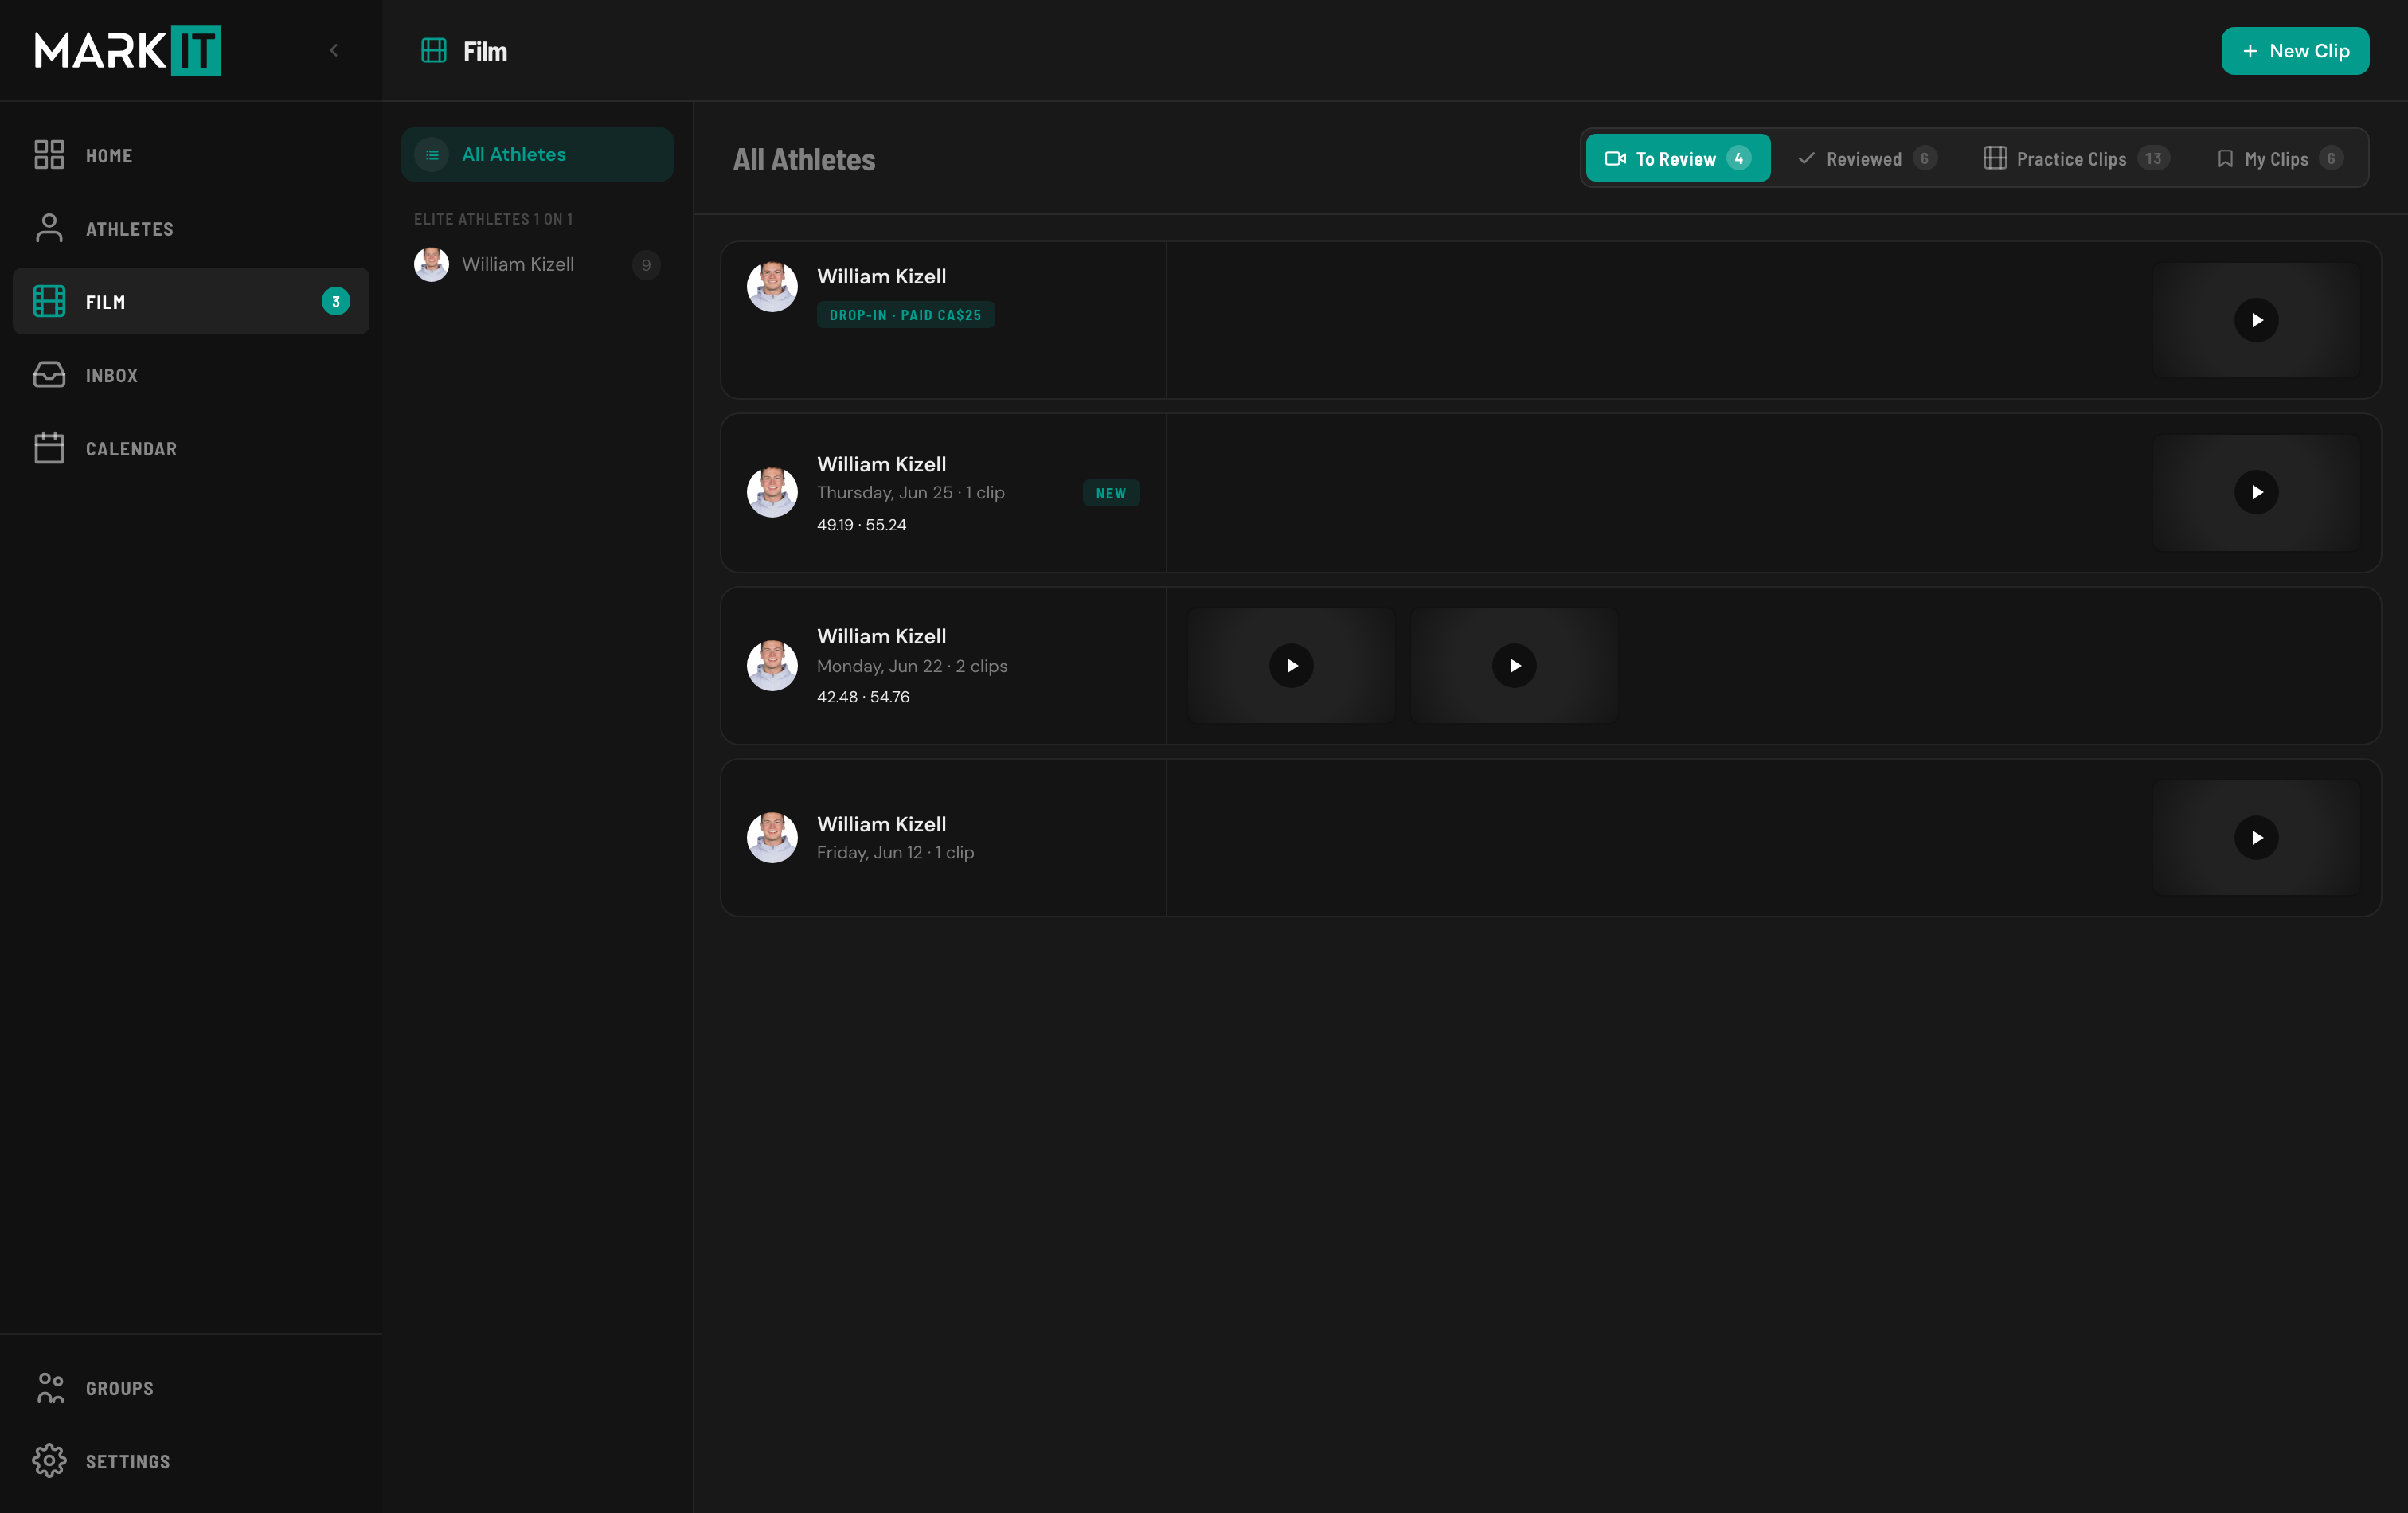Image resolution: width=2408 pixels, height=1513 pixels.
Task: Play first Monday Jun 22 clip
Action: 1291,665
